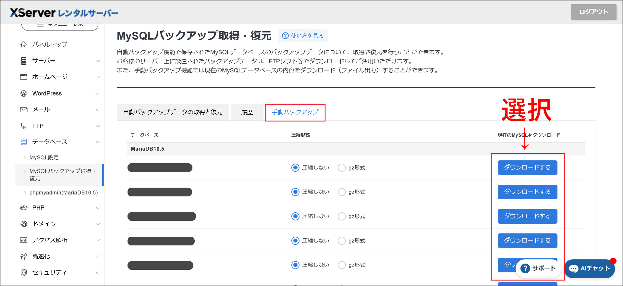The height and width of the screenshot is (286, 623).
Task: Expand the 高速化 menu chevron
Action: point(98,256)
